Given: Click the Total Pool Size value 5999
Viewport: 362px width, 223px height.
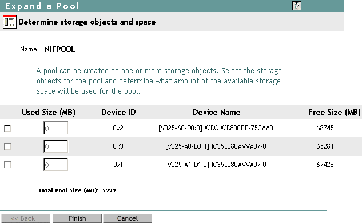Looking at the screenshot, I should tap(109, 190).
